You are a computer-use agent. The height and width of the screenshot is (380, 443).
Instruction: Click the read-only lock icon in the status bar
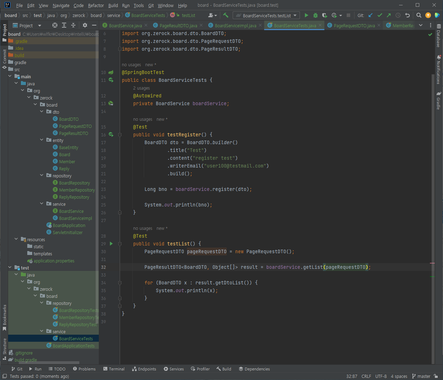[x=436, y=376]
